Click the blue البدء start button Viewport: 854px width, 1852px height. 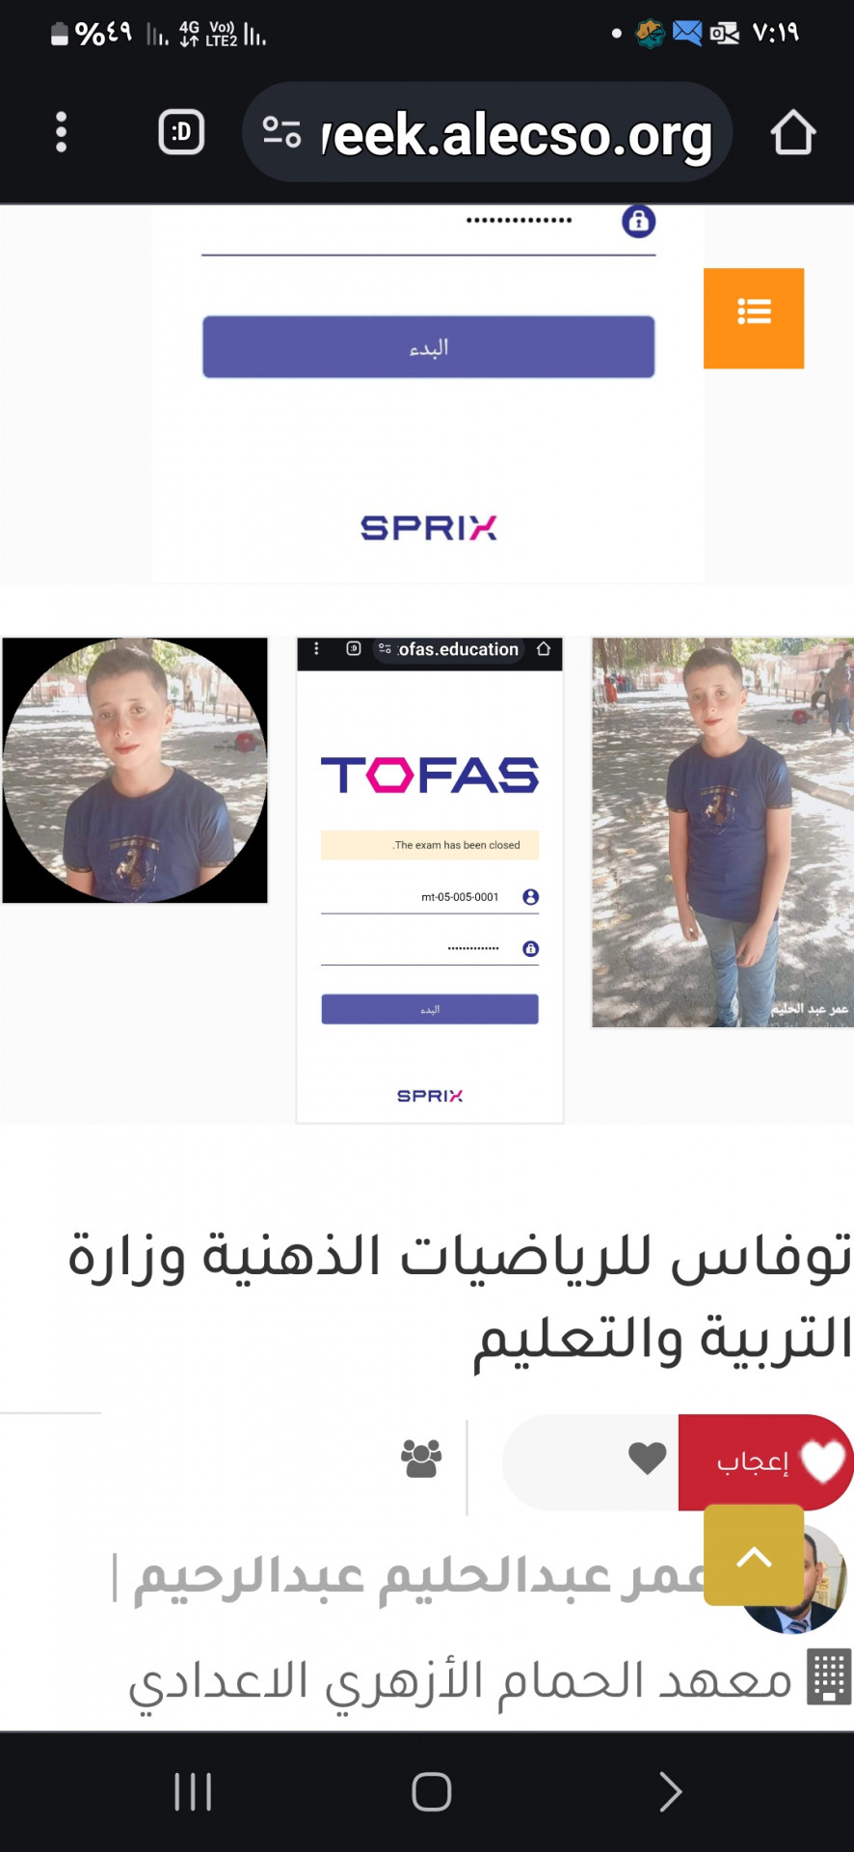click(429, 347)
